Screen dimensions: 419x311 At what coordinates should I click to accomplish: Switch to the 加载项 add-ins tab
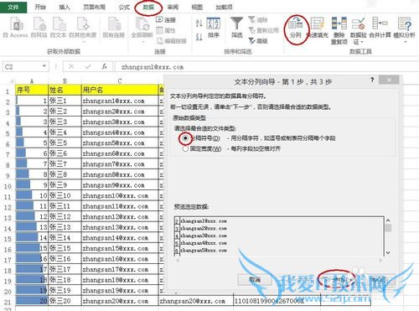point(224,7)
